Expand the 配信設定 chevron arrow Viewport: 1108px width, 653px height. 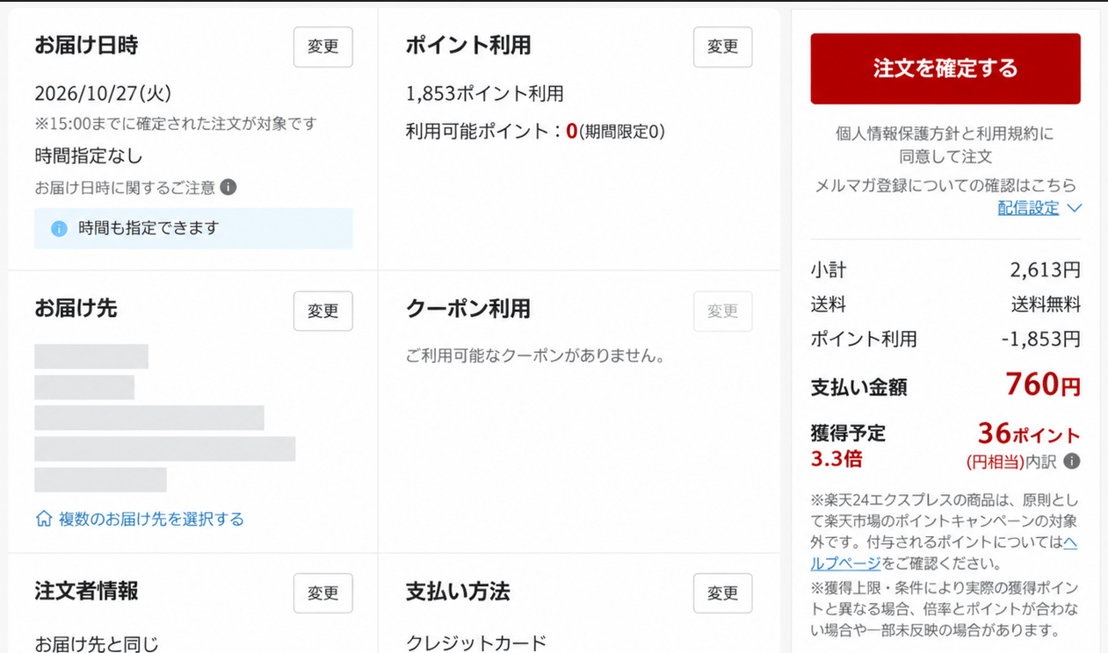[1074, 208]
